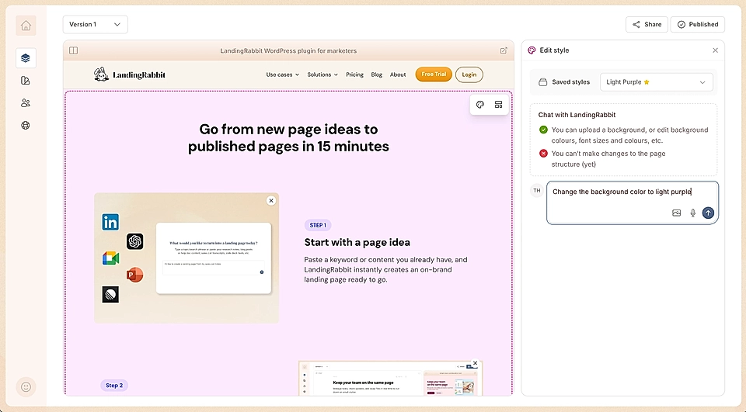Screen dimensions: 746x412
Task: Click the microphone voice input icon
Action: (692, 213)
